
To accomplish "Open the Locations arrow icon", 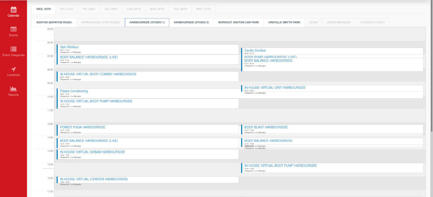I will (13, 69).
